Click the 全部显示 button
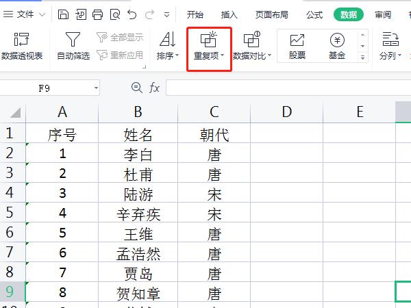411x308 pixels. 121,38
